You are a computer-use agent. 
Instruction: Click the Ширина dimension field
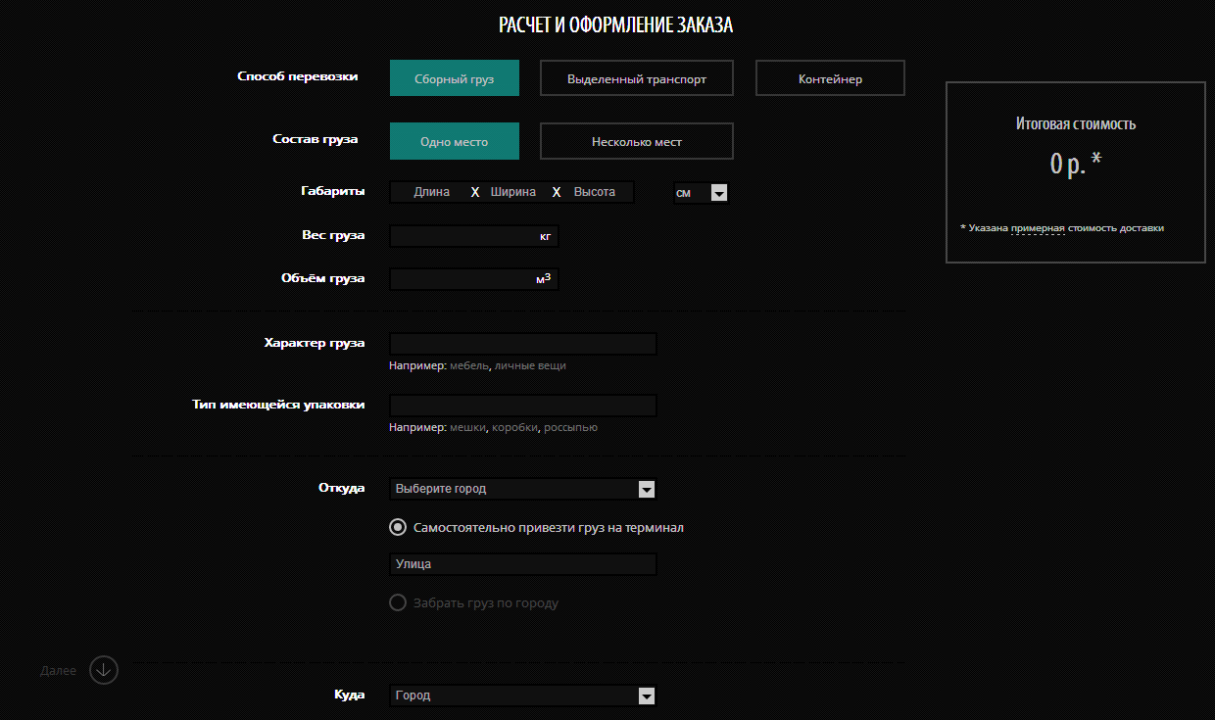[513, 192]
